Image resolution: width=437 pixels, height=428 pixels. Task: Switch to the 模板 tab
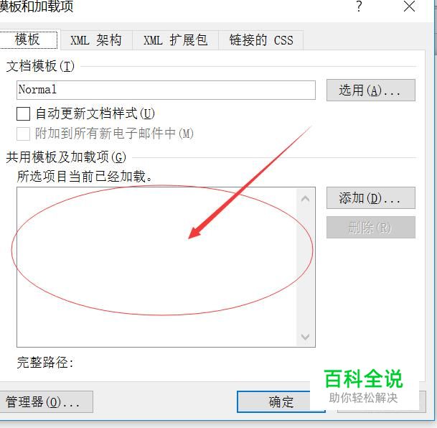pyautogui.click(x=29, y=39)
